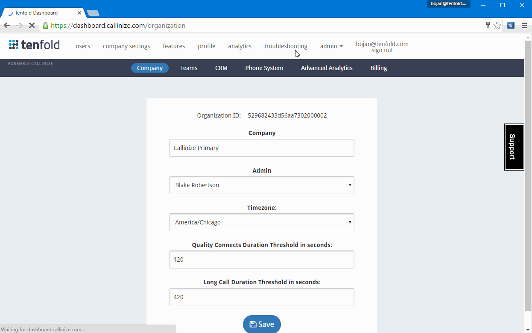Open the troubleshooting section
Viewport: 532px width, 333px height.
point(286,46)
